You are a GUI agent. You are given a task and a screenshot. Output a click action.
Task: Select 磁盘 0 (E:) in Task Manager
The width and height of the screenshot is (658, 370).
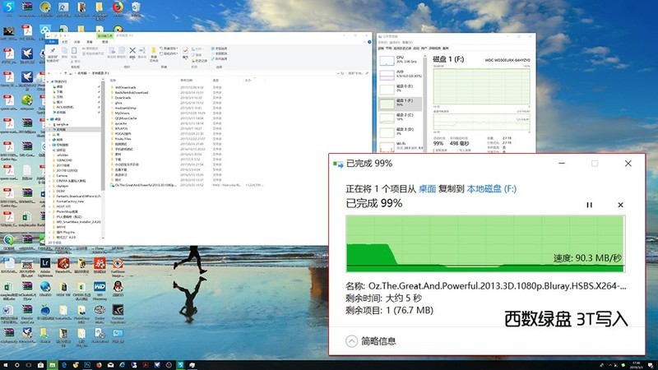click(400, 89)
